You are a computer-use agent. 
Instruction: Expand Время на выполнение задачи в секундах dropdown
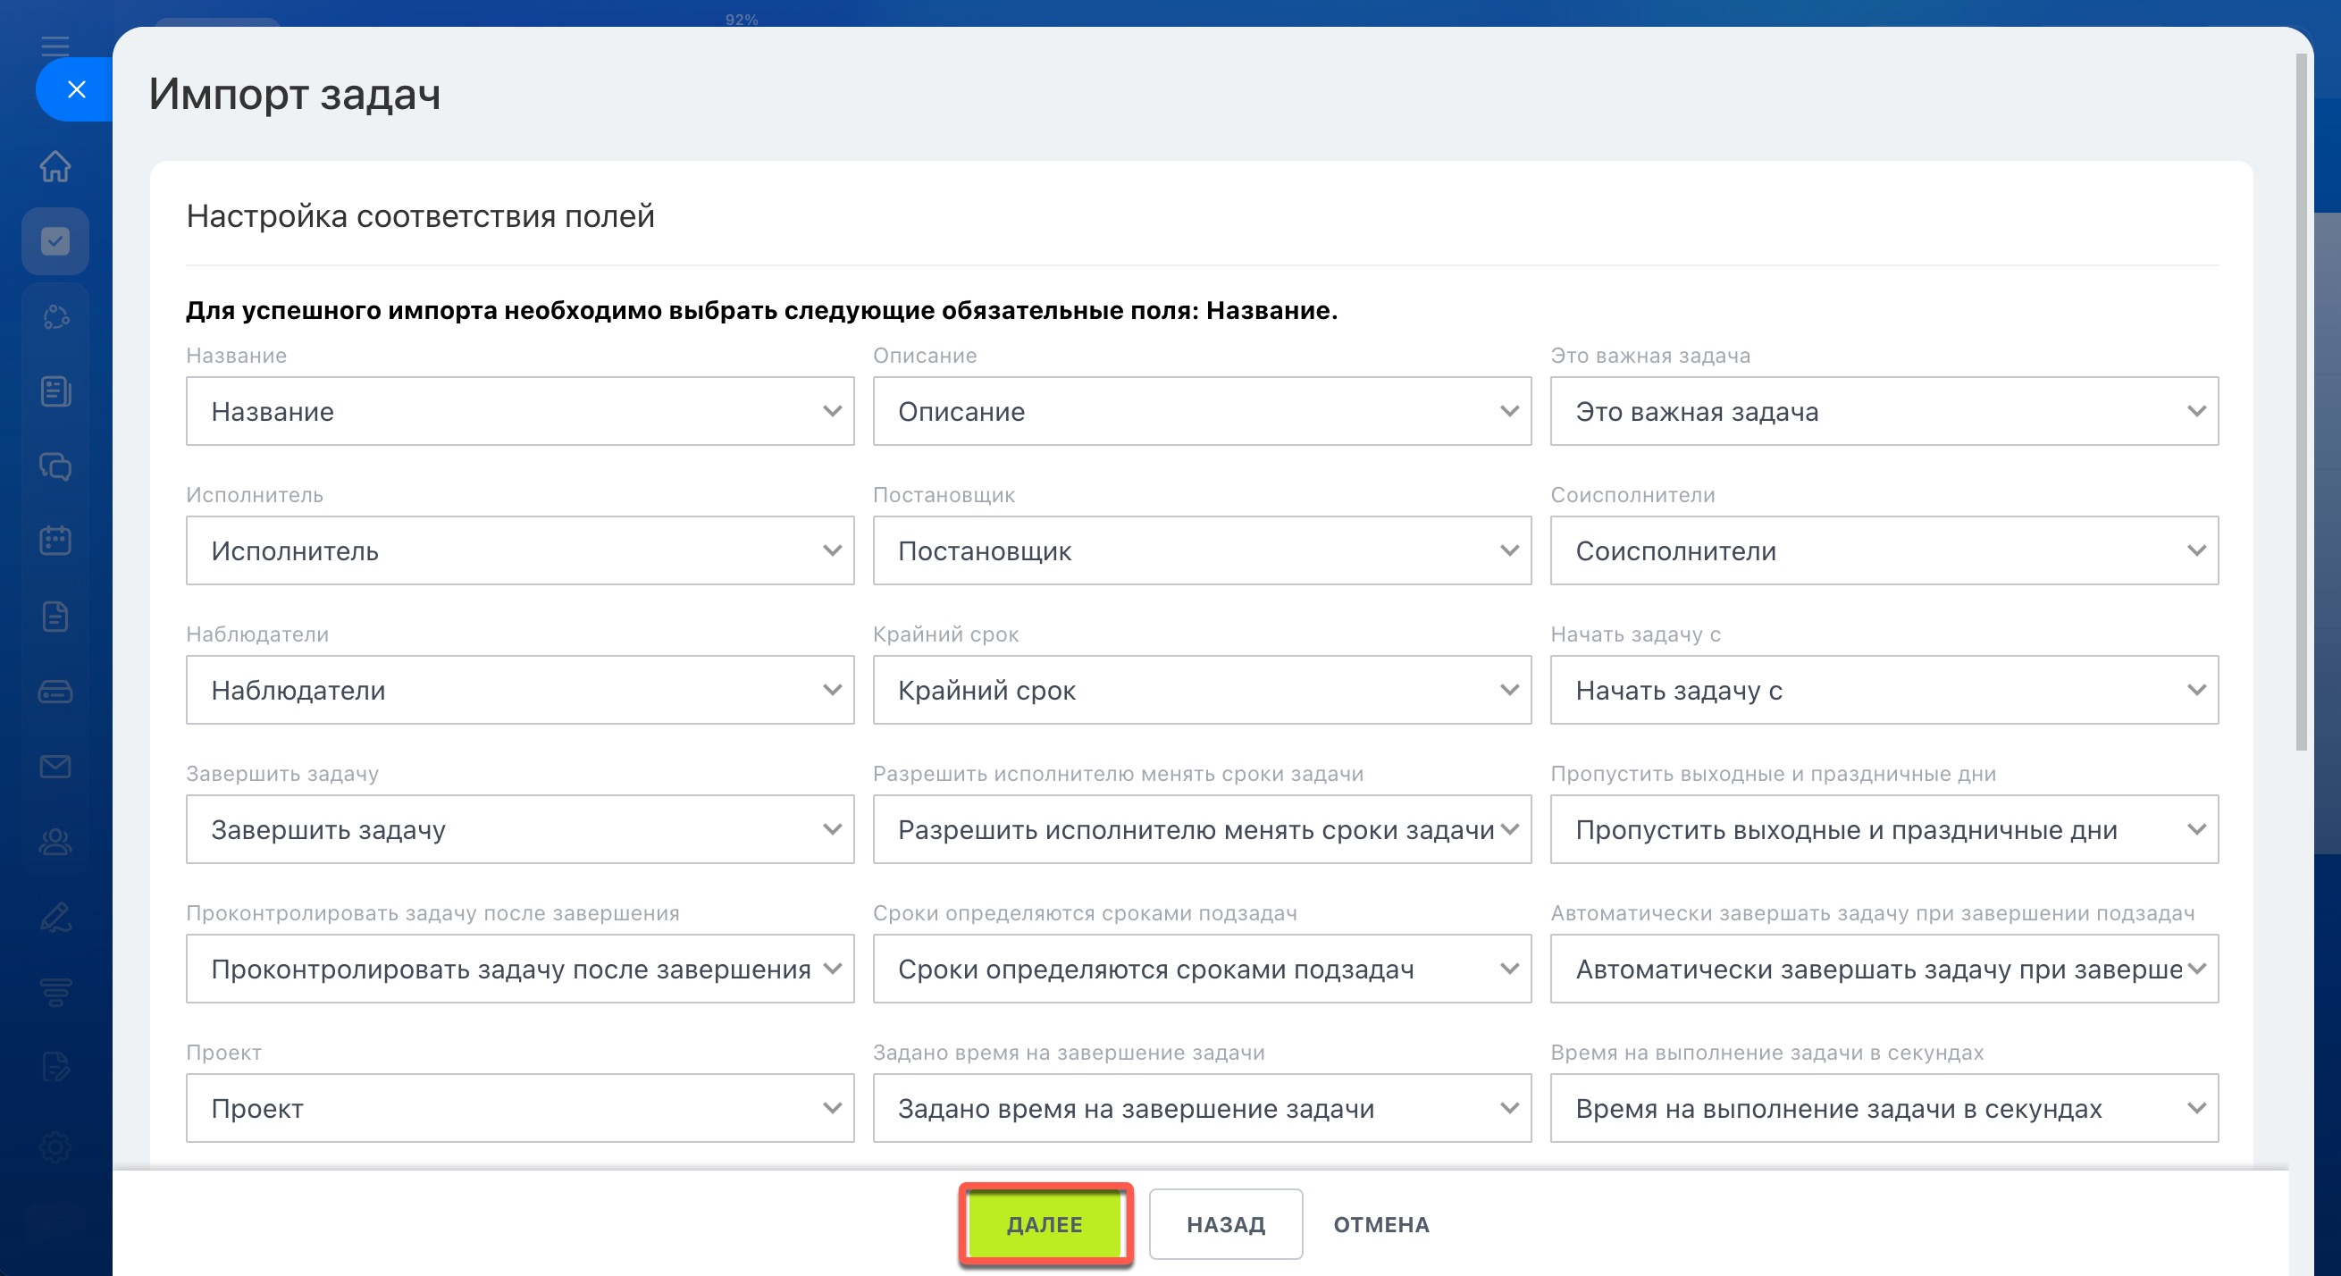pyautogui.click(x=1884, y=1108)
